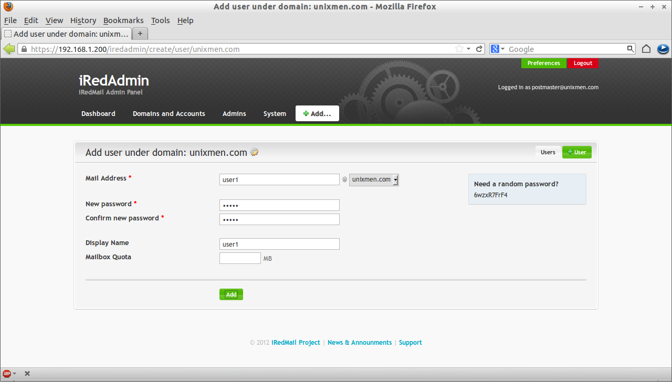This screenshot has width=672, height=382.
Task: Open the View menu
Action: click(54, 20)
